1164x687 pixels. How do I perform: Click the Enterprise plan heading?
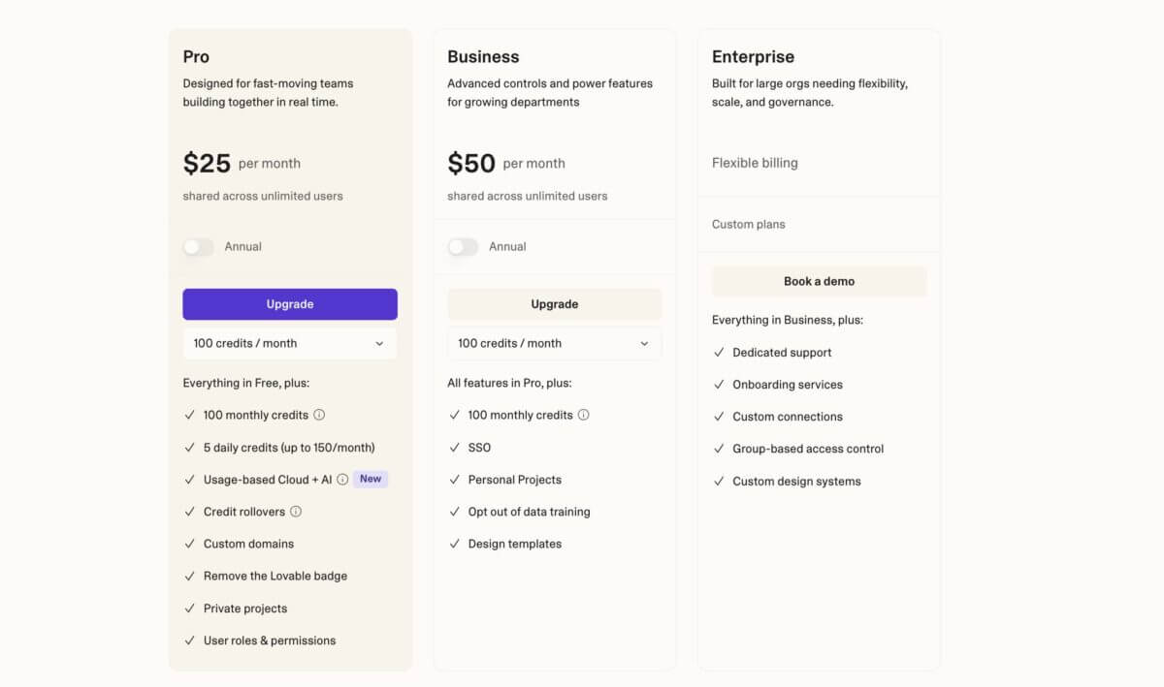click(x=753, y=57)
